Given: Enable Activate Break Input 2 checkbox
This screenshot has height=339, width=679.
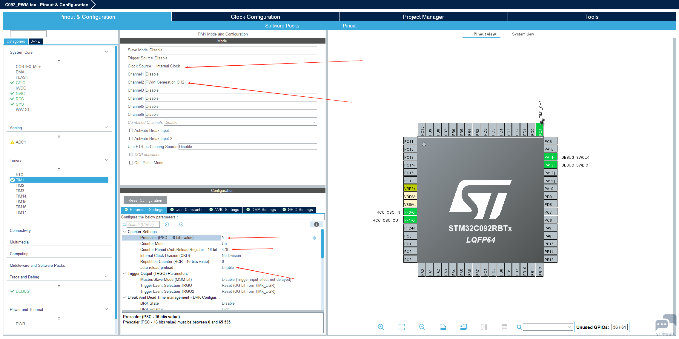Looking at the screenshot, I should point(131,138).
